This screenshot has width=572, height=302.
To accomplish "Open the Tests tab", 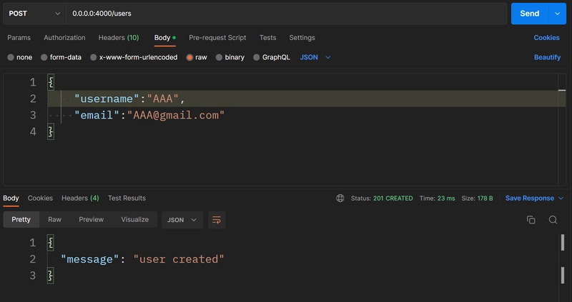I will coord(267,38).
